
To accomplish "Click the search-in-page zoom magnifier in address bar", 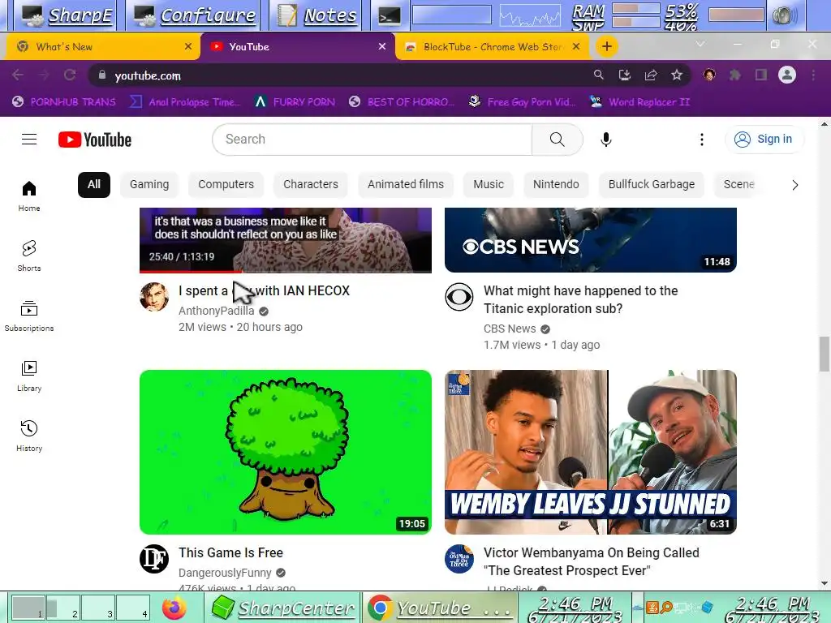I will point(598,75).
